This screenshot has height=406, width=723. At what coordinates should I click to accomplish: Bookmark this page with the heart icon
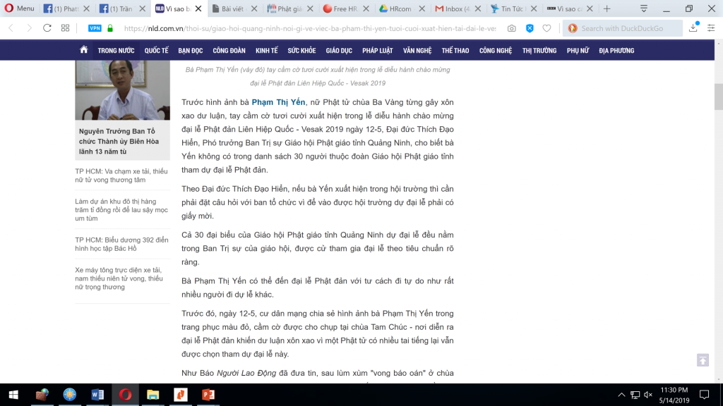[x=546, y=28]
